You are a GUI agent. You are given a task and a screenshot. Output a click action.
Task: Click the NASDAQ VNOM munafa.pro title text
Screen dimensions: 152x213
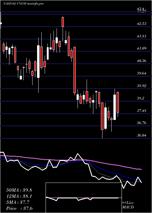click(x=23, y=4)
